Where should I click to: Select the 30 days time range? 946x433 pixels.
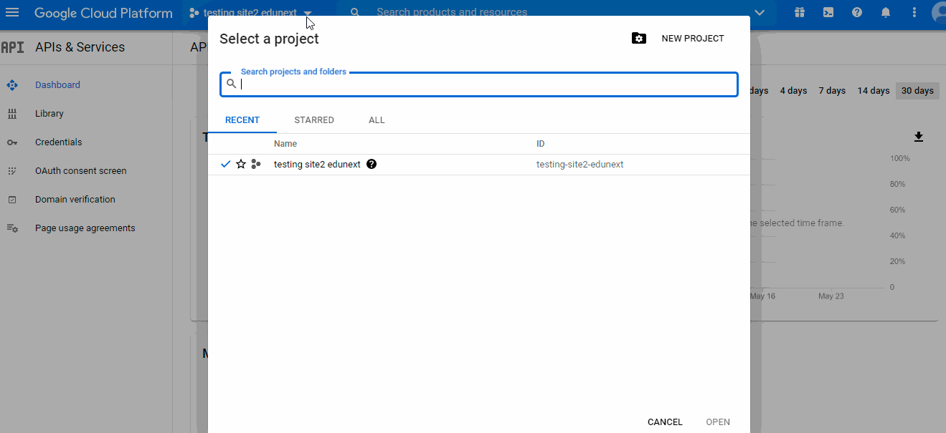917,91
